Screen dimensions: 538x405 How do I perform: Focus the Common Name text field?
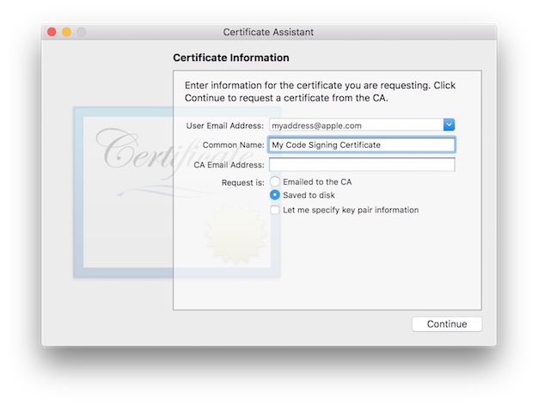click(361, 145)
